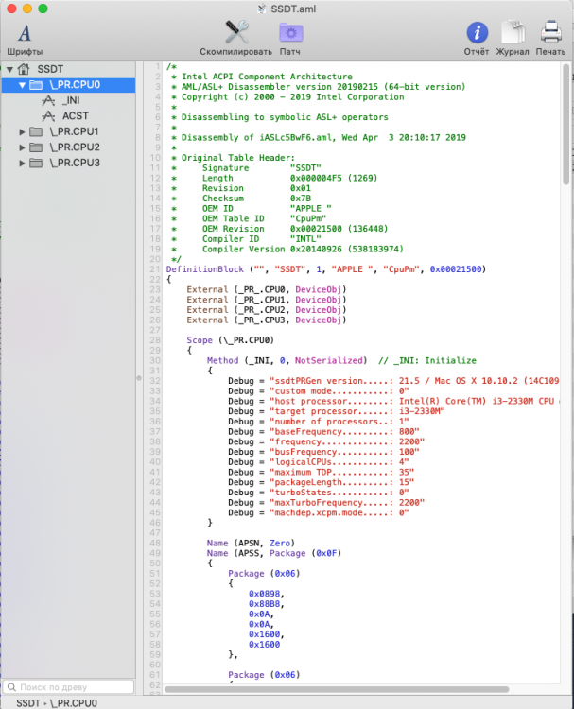Collapse the \_PR.CPU0 tree node
Viewport: 574px width, 709px height.
point(22,85)
